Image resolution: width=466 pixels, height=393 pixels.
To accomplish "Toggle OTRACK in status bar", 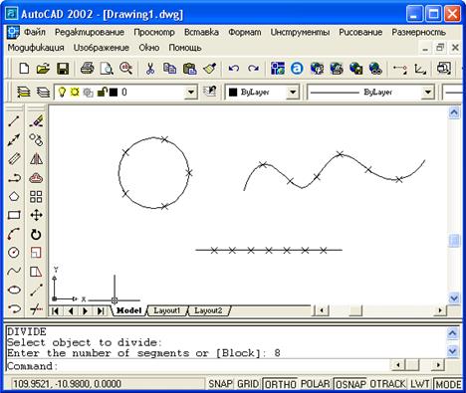I will pos(387,384).
